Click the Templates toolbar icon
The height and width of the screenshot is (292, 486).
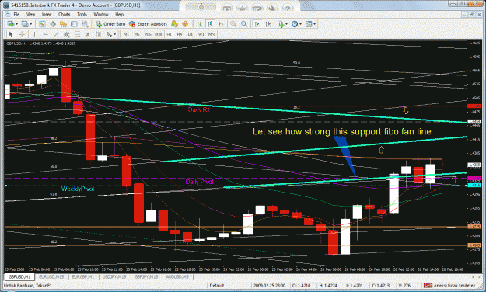[309, 24]
